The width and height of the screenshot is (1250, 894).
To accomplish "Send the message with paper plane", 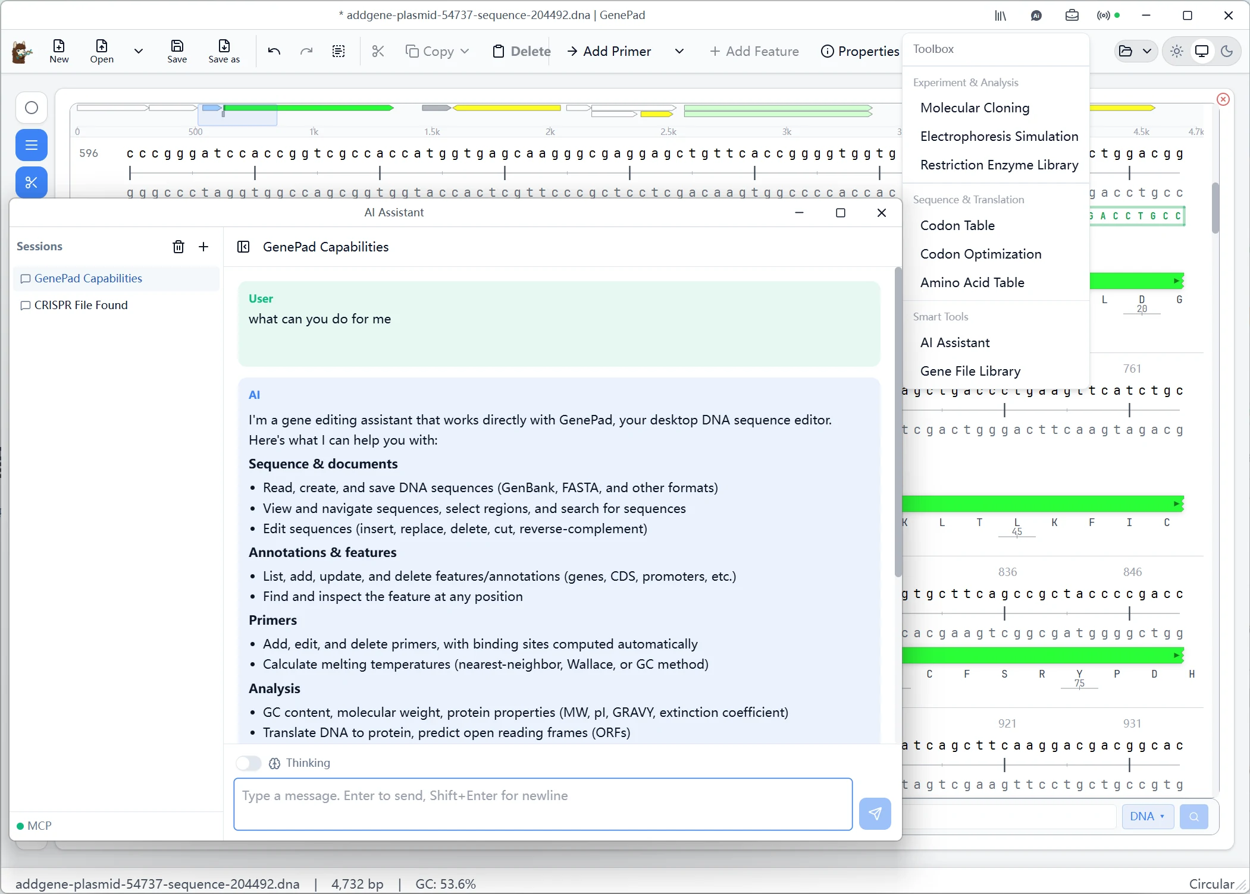I will [875, 813].
